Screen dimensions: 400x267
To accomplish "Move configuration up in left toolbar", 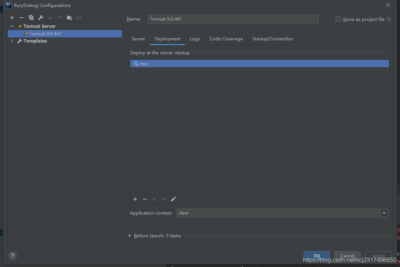I will pyautogui.click(x=50, y=18).
